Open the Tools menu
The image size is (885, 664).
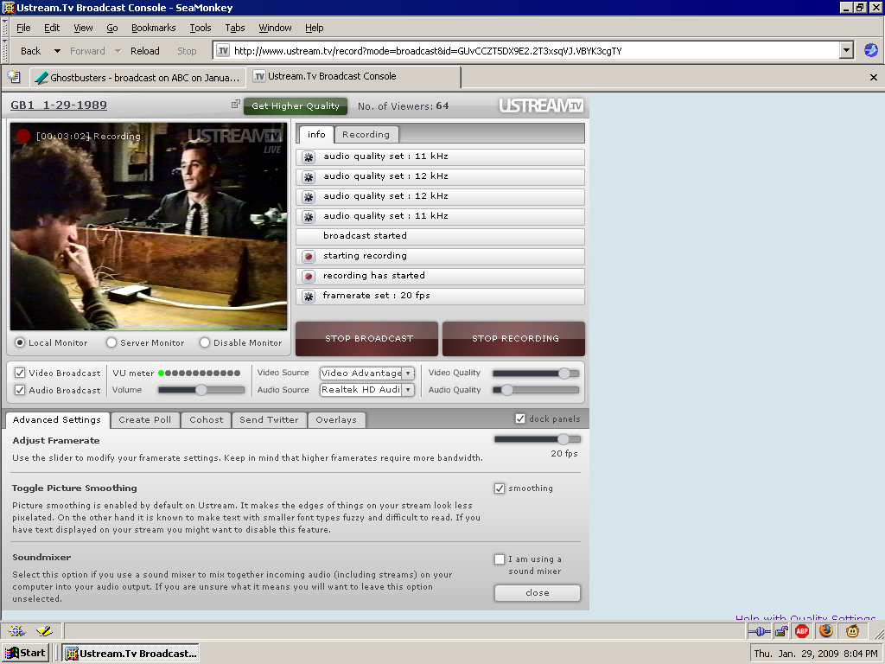[201, 28]
